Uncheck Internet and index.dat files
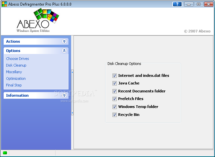 click(114, 76)
